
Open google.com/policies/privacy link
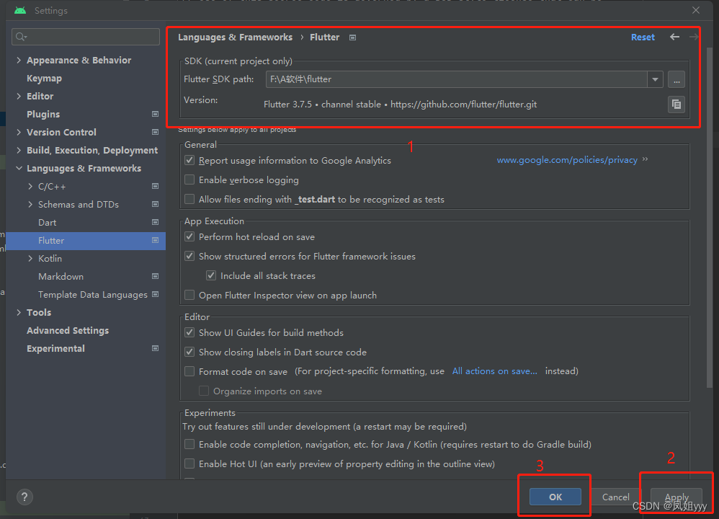(x=567, y=160)
